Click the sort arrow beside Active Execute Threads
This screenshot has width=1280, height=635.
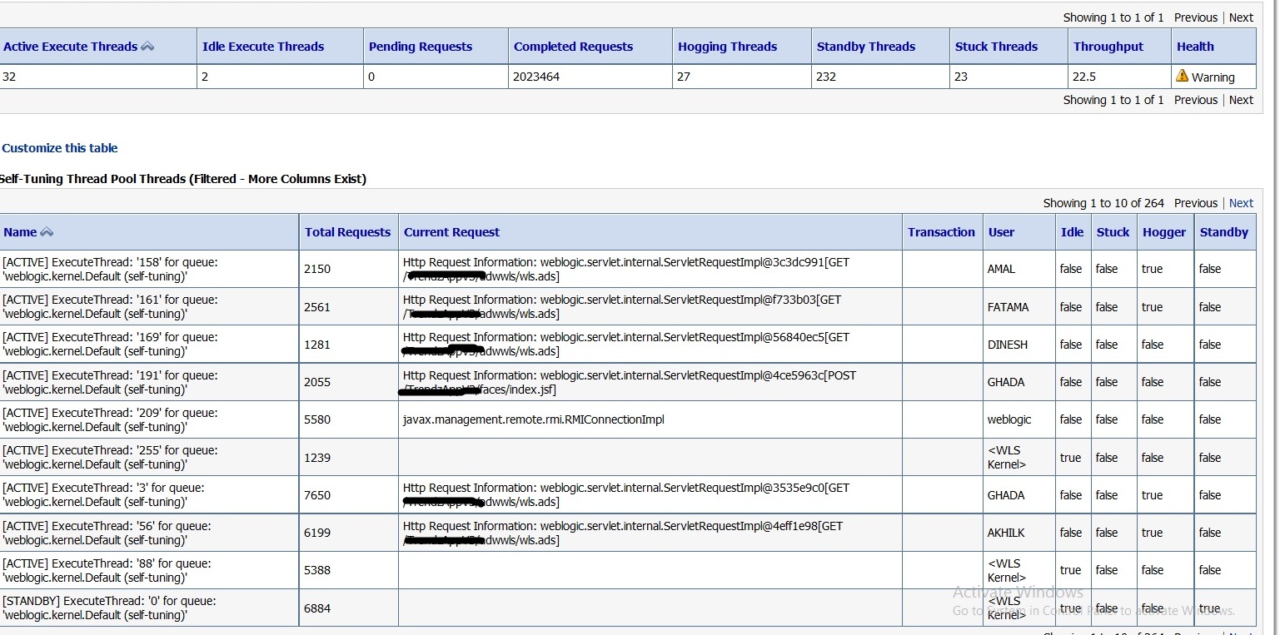[x=147, y=47]
